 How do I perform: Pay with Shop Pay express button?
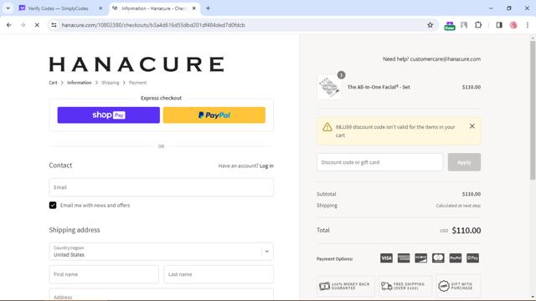[108, 115]
